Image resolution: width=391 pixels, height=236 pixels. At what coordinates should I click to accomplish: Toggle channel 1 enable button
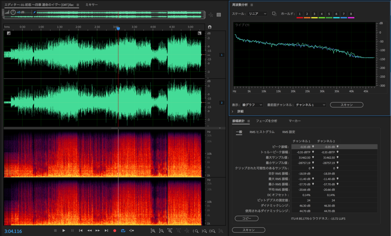(x=222, y=55)
